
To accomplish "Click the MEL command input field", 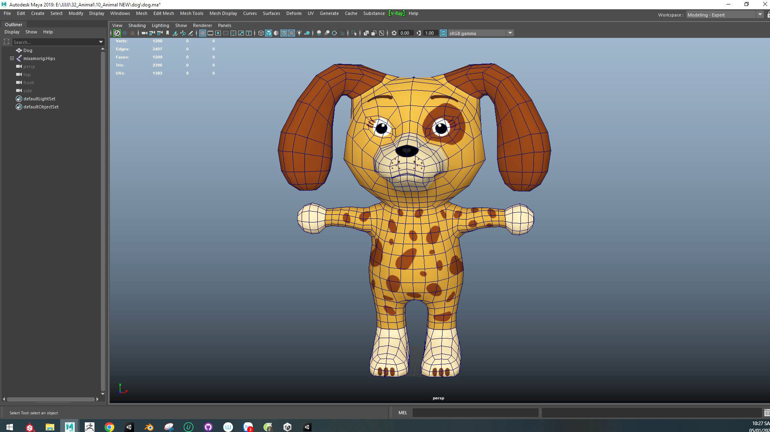I will (x=475, y=413).
